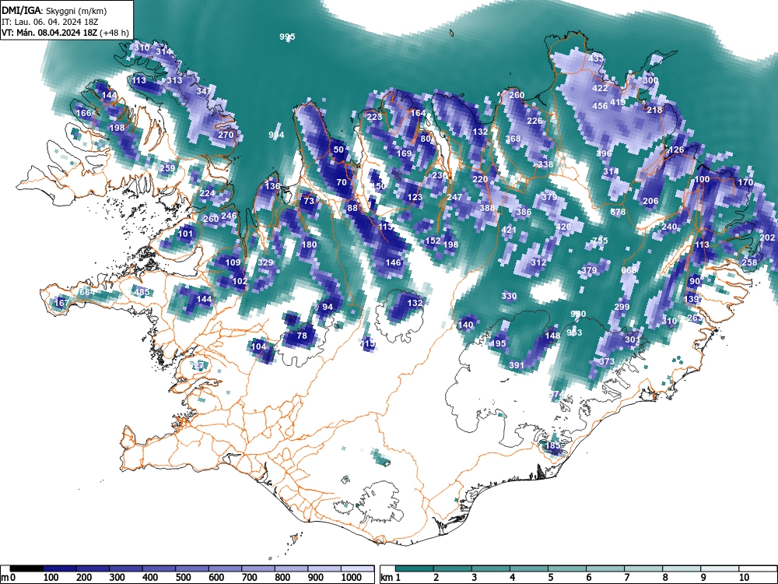
Task: Click the legend label '10' on the km scale
Action: (x=745, y=578)
